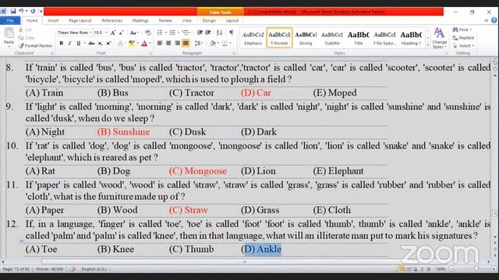Viewport: 499px width, 280px height.
Task: Cut the selected text
Action: [26, 30]
